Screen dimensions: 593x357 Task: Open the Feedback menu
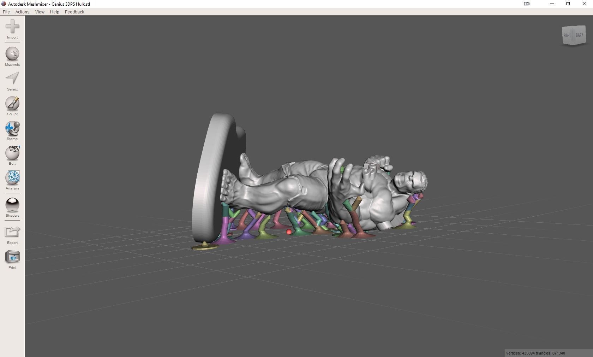74,12
